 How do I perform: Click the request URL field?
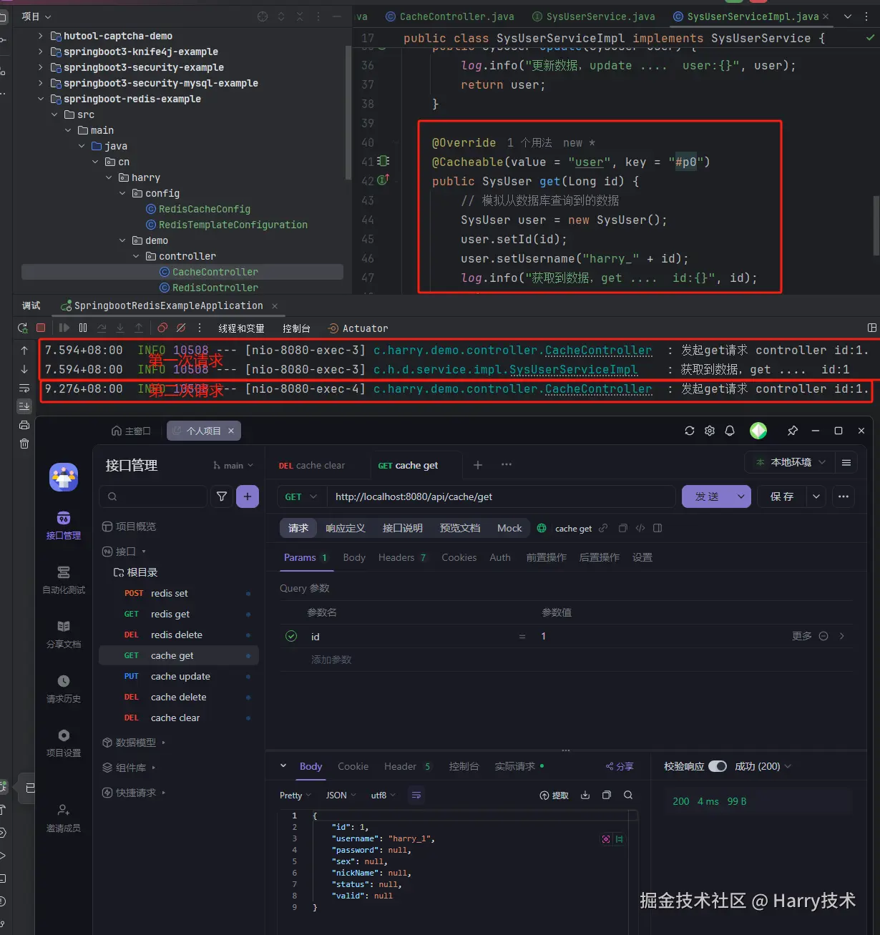501,496
